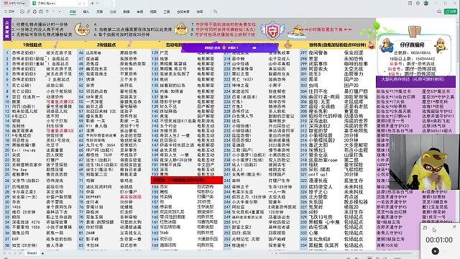460x259 pixels.
Task: Open the 公式 ribbon tab
Action: tap(113, 12)
